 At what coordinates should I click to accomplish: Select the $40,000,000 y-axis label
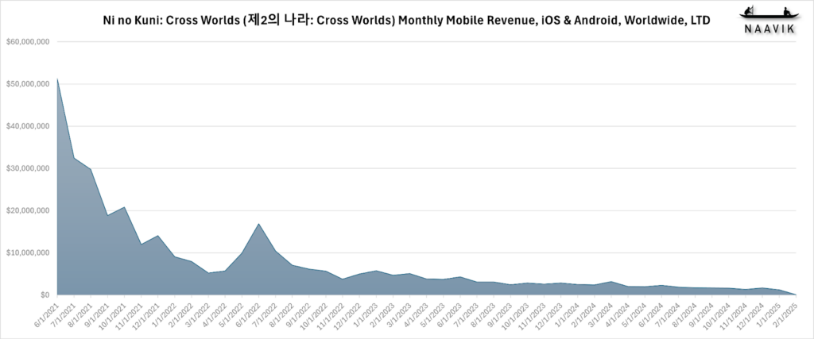(28, 126)
